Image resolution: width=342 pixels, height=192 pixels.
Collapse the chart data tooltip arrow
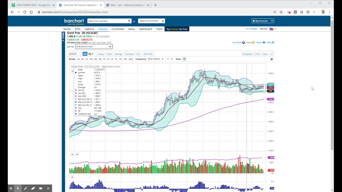(72, 71)
